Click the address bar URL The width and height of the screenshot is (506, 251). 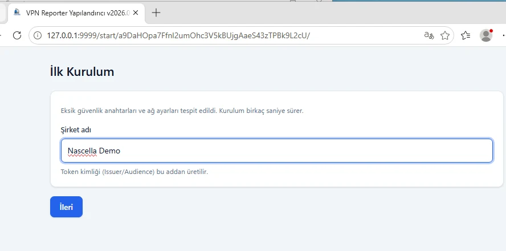click(x=178, y=35)
